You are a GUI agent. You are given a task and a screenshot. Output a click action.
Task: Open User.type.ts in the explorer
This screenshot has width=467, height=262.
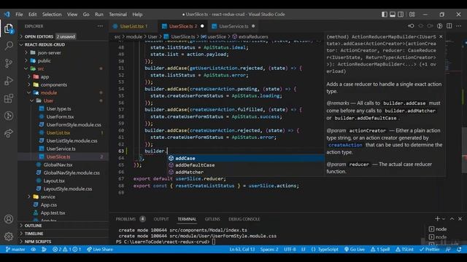(x=63, y=108)
